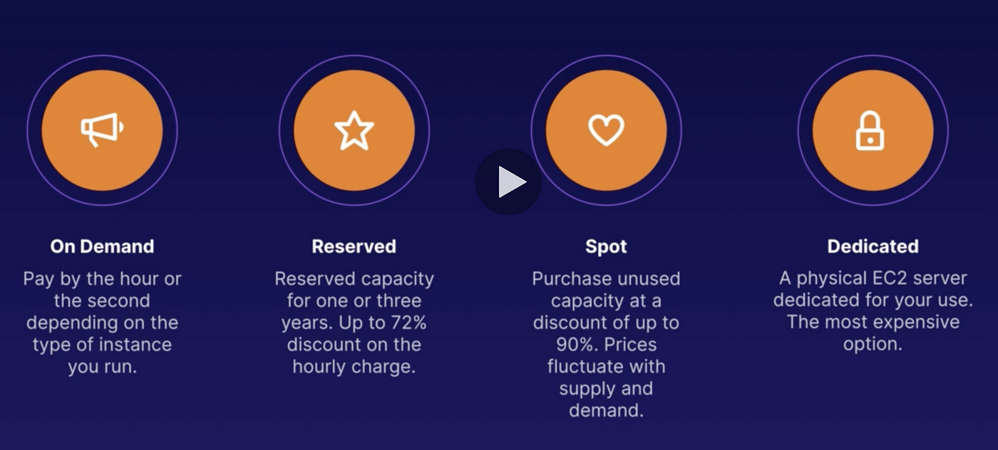Screen dimensions: 998x450
Task: Click the padlock icon for Dedicated
Action: [870, 131]
